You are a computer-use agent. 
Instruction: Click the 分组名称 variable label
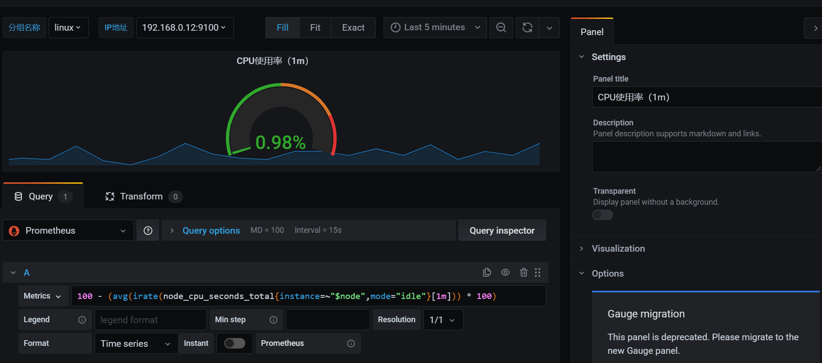(25, 28)
